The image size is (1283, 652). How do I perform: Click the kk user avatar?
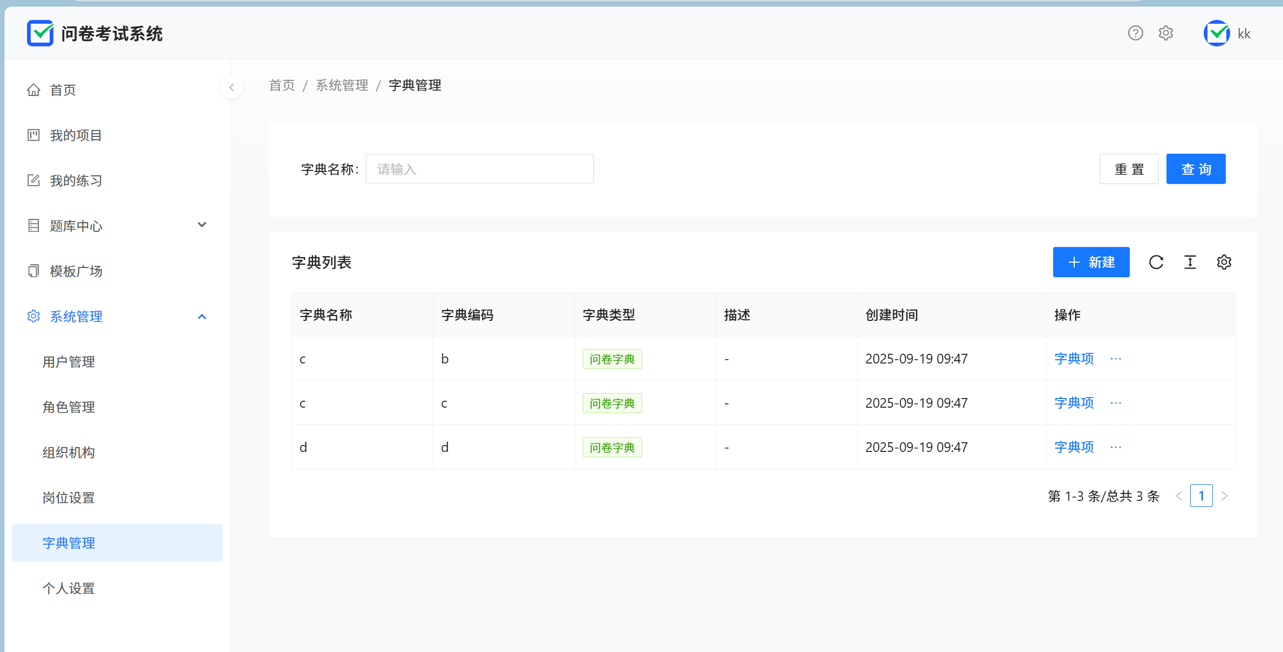(x=1216, y=33)
